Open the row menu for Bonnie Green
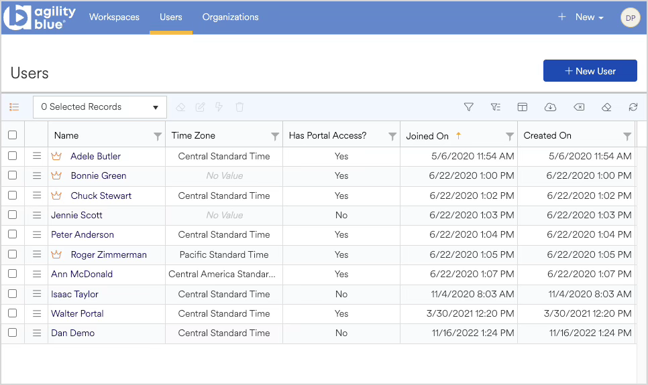Image resolution: width=648 pixels, height=385 pixels. [x=37, y=175]
